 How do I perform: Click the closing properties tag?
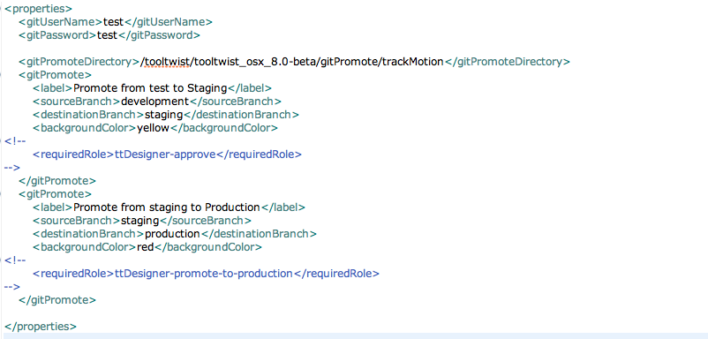(x=41, y=327)
